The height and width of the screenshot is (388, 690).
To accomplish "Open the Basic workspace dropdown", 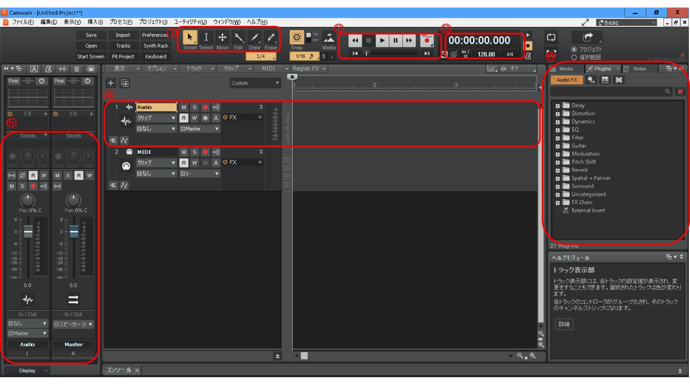I will click(x=627, y=23).
